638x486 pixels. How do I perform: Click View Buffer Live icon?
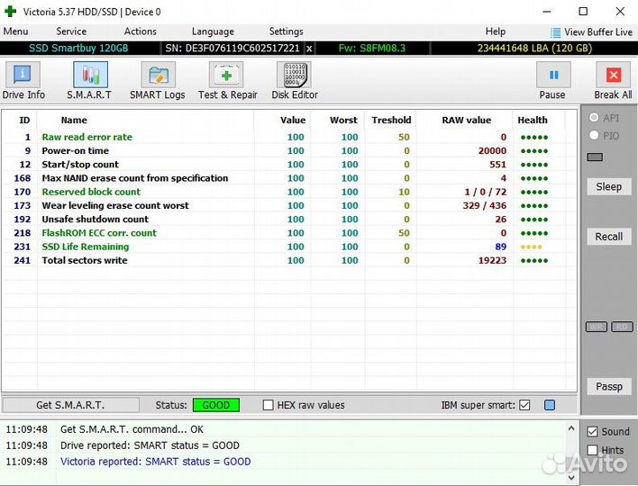[556, 32]
